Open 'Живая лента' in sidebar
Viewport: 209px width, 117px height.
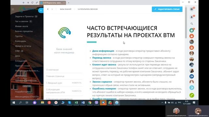(x=22, y=26)
